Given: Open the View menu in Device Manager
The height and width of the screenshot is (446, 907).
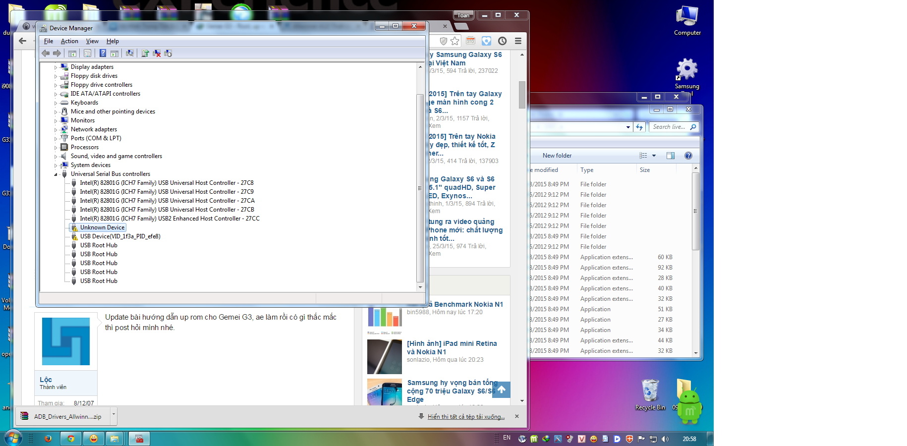Looking at the screenshot, I should [x=92, y=41].
